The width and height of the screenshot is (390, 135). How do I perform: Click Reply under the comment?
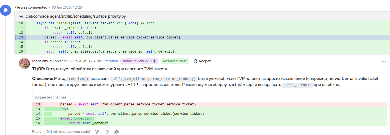pyautogui.click(x=37, y=132)
